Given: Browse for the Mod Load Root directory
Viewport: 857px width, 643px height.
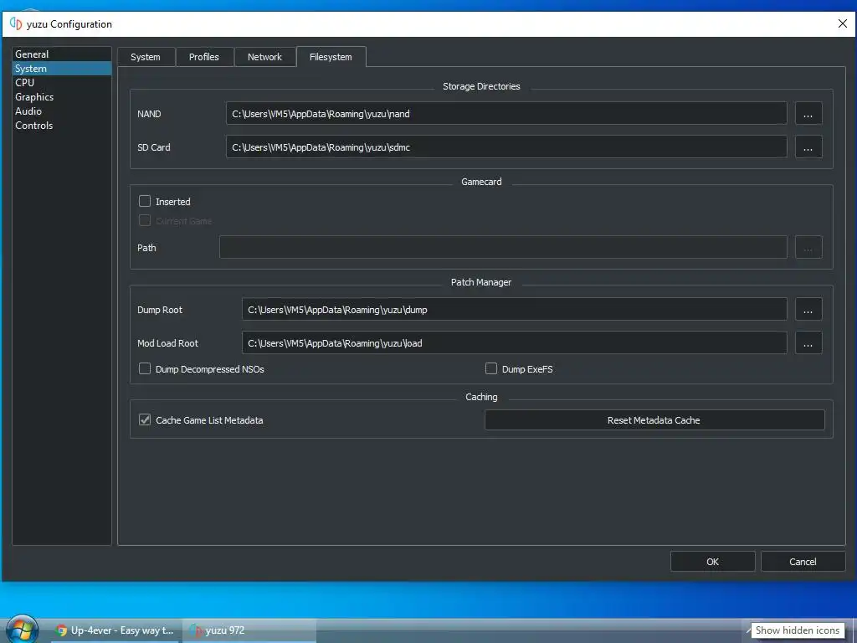Looking at the screenshot, I should click(808, 342).
